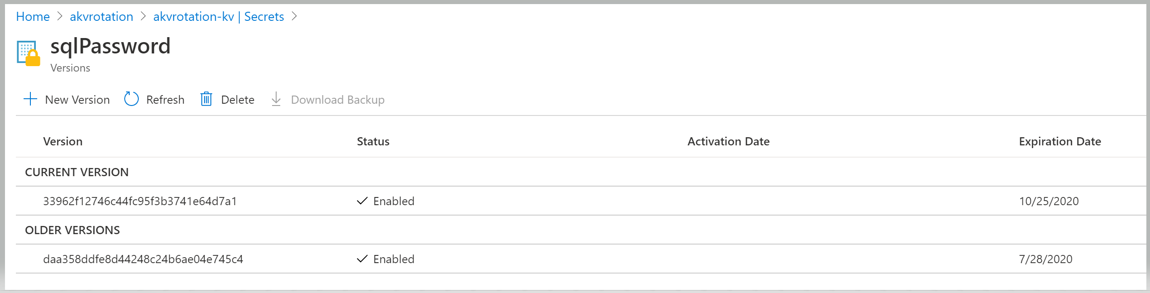Navigate to akvrotation-kv | Secrets breadcrumb

click(219, 17)
